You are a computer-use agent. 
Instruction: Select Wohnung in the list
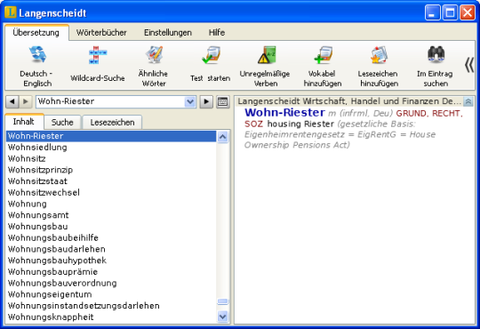pyautogui.click(x=111, y=204)
